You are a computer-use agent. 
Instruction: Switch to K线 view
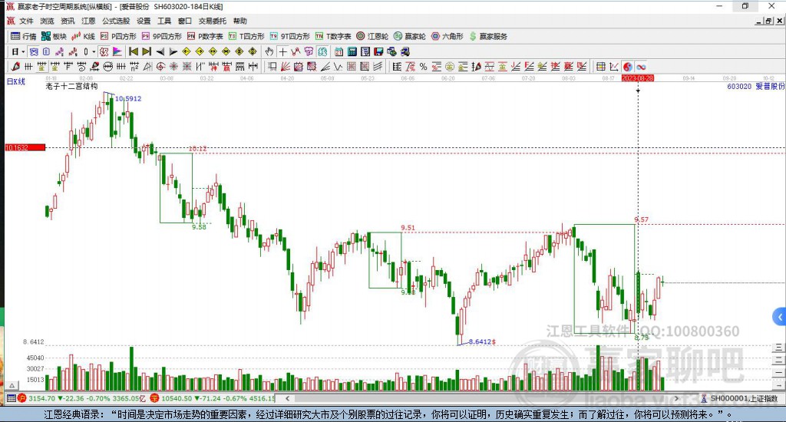coord(83,36)
